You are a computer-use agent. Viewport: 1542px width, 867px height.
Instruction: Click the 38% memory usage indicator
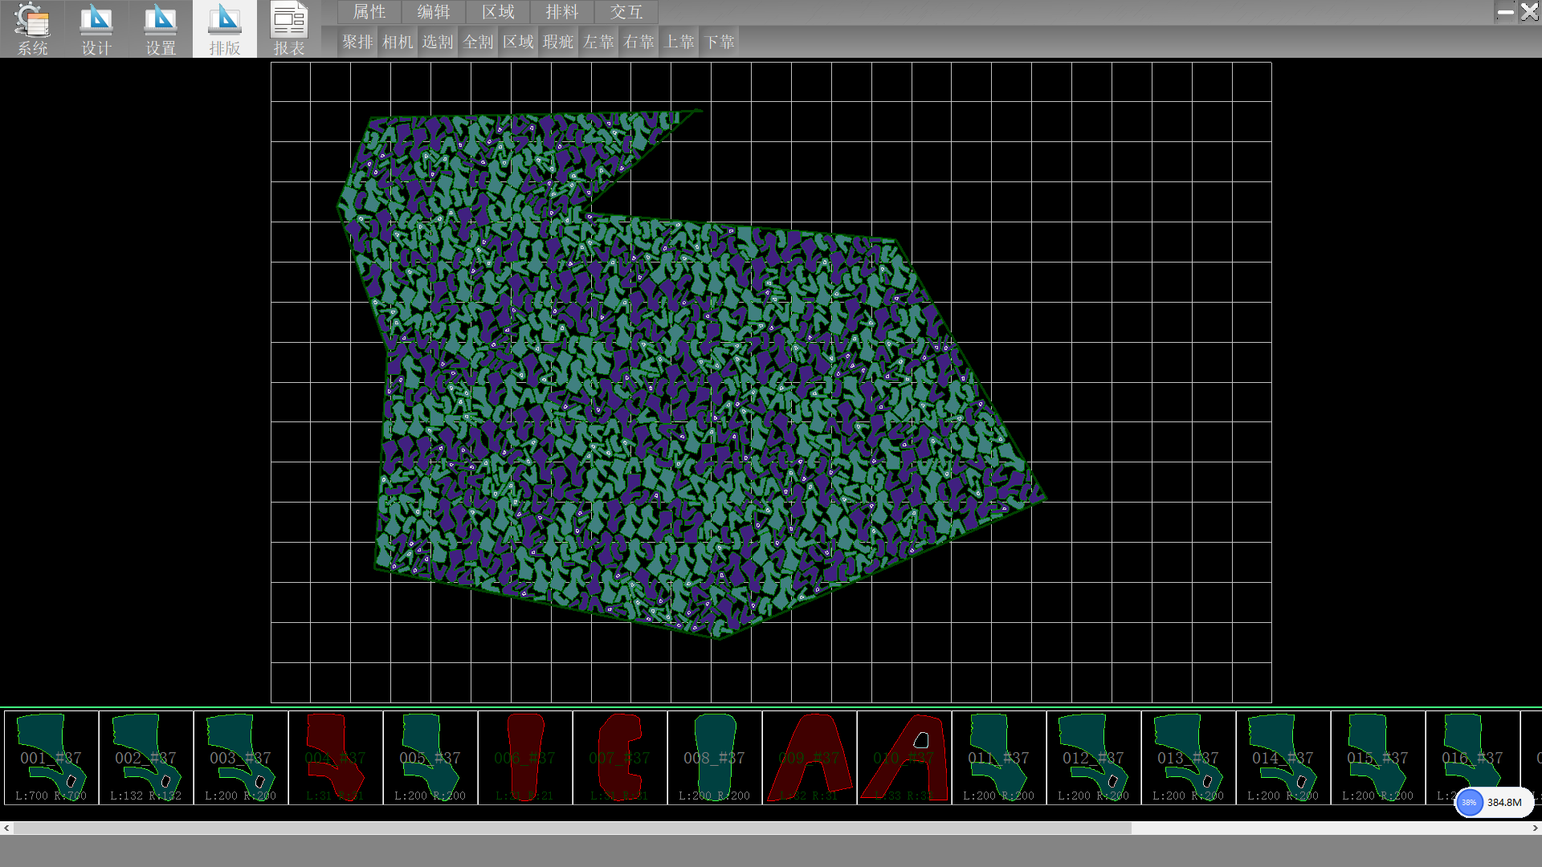point(1469,802)
